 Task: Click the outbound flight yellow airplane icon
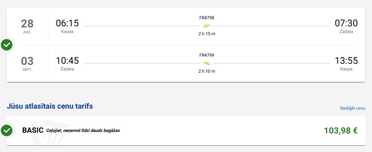pyautogui.click(x=207, y=26)
